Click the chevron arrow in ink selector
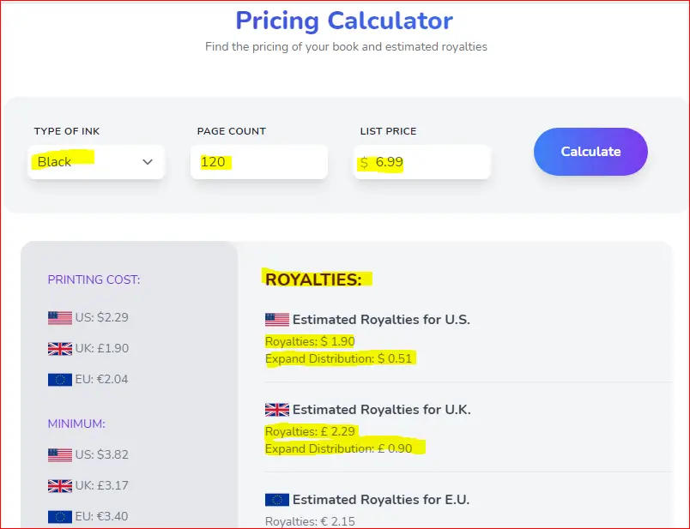 coord(148,162)
